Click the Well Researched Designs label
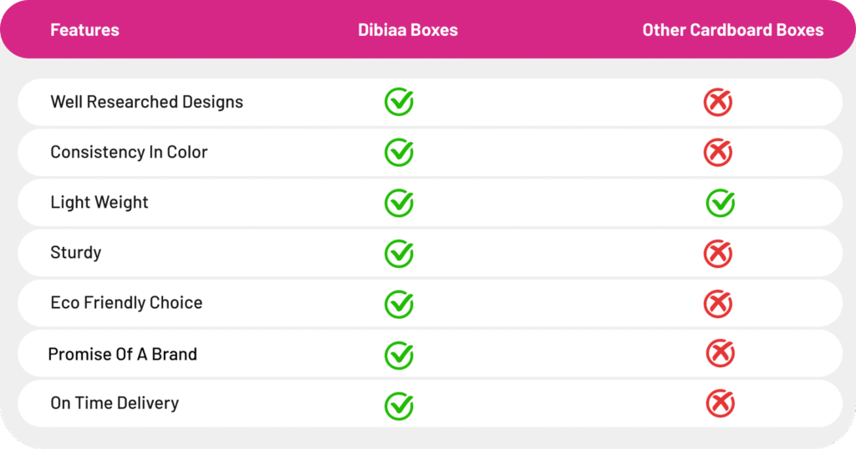 [146, 102]
